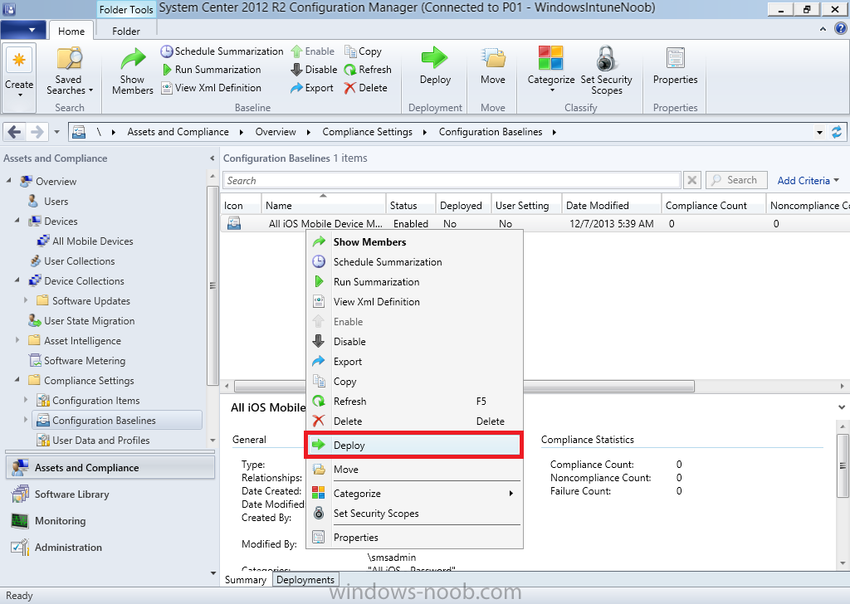Click the baseline row icon in the list
The height and width of the screenshot is (604, 850).
pyautogui.click(x=234, y=223)
